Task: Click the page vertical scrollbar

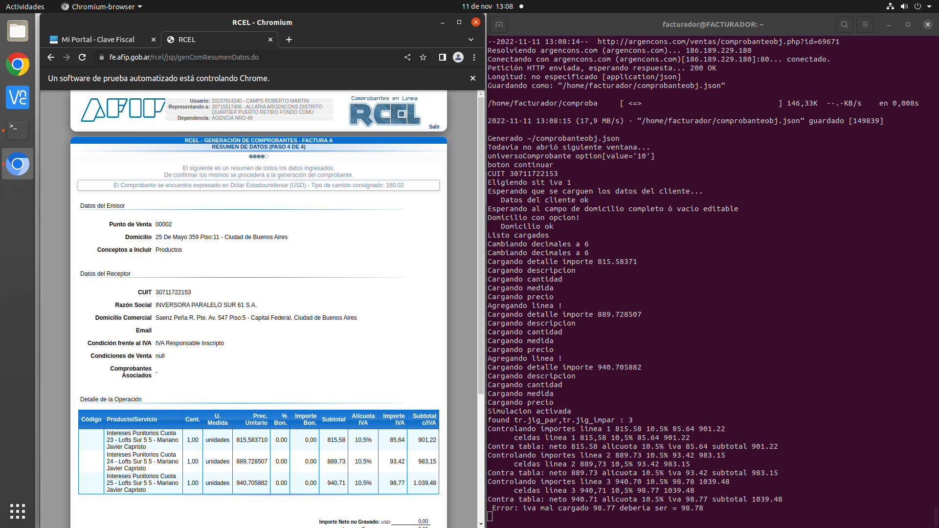Action: [x=481, y=244]
